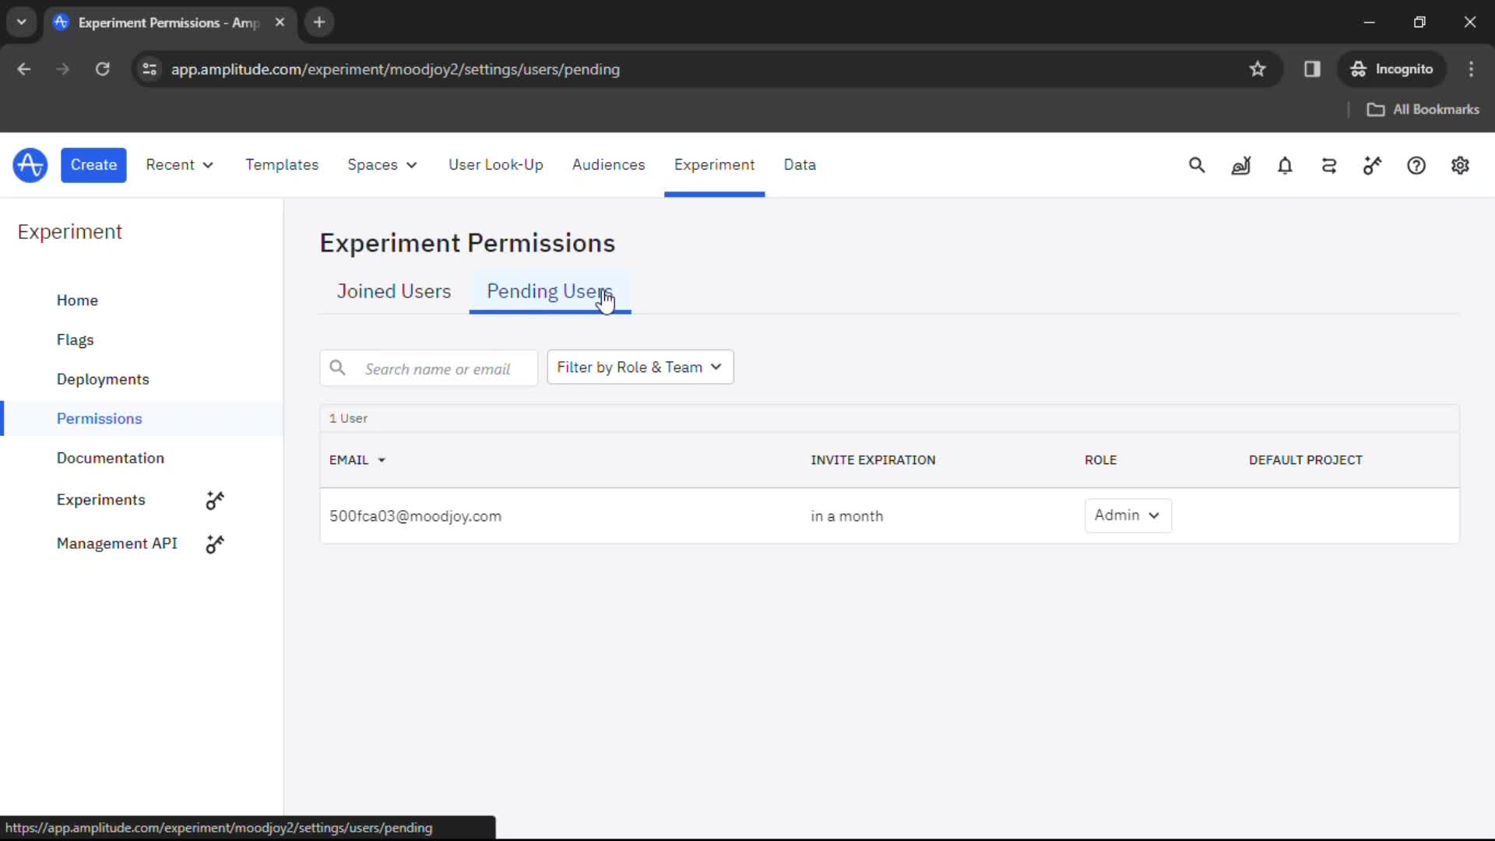Open a new browser tab

[x=319, y=23]
